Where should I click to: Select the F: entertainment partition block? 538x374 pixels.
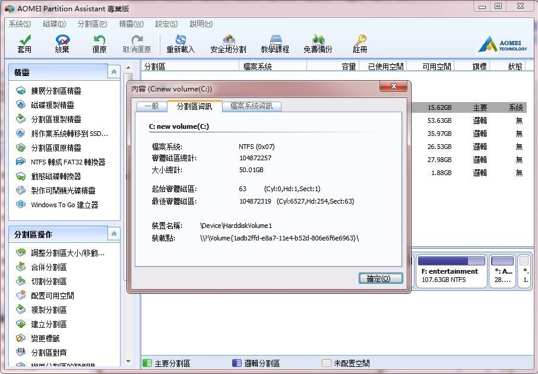click(x=451, y=271)
